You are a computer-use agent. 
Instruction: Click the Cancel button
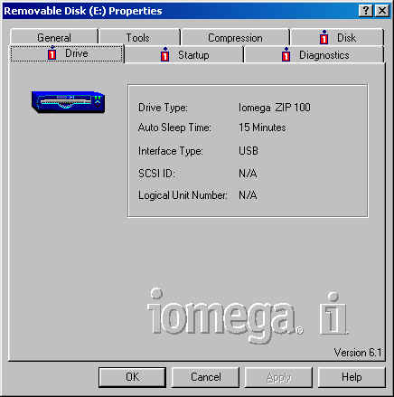point(206,377)
